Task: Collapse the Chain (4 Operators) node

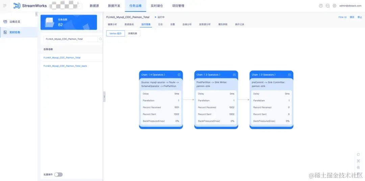Action: point(179,75)
